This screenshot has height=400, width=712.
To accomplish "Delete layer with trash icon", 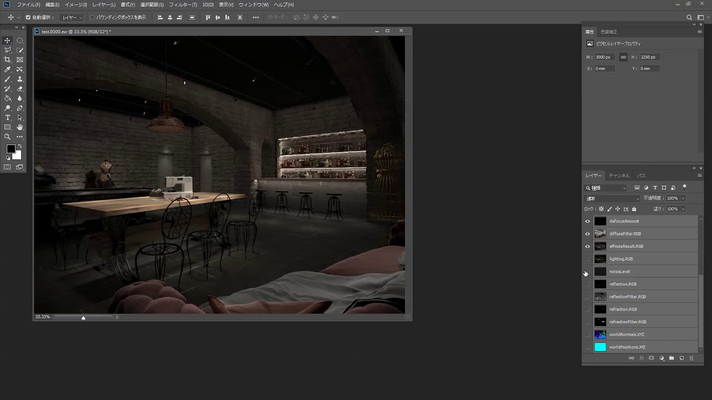I will (691, 358).
